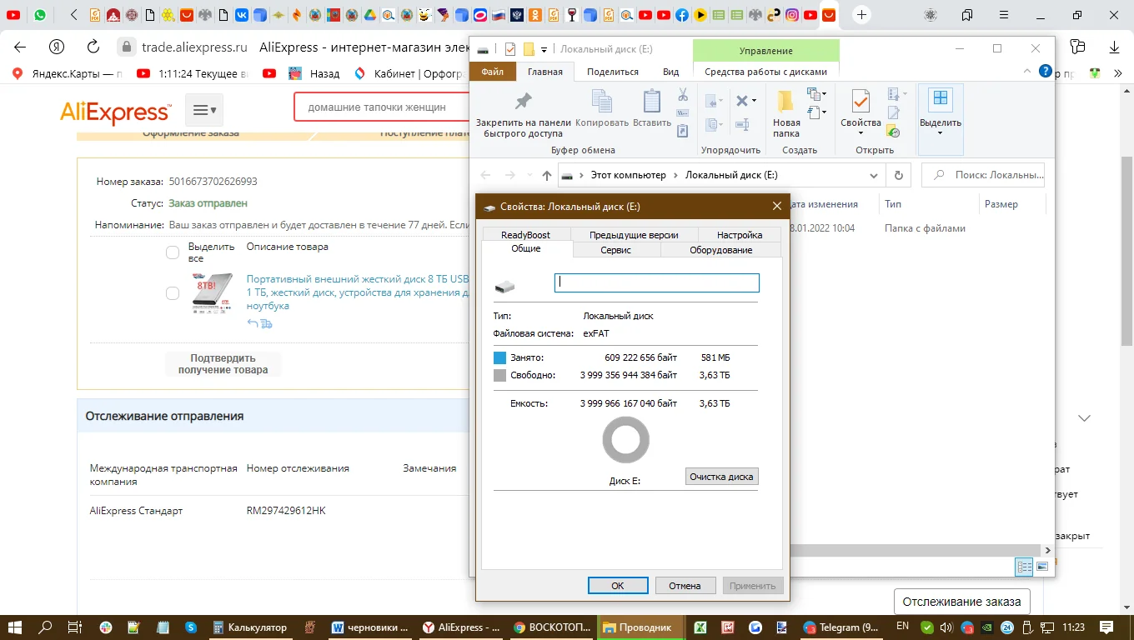
Task: Open the portable 8 ТБ hard disk product link
Action: tap(358, 292)
